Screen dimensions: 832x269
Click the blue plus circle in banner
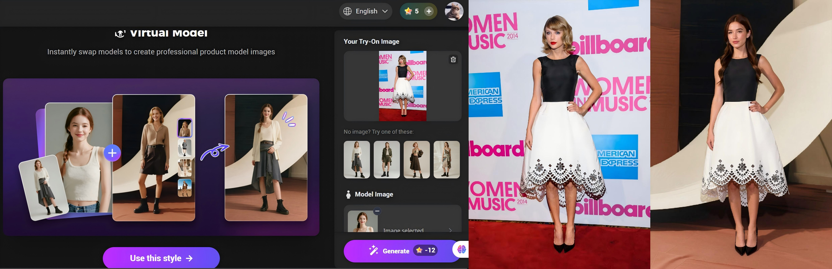pyautogui.click(x=112, y=153)
